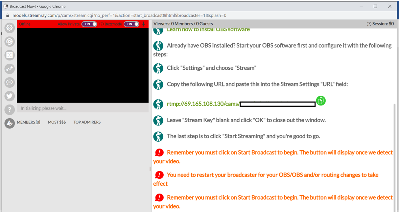400x212 pixels.
Task: Click the 'Already have OBS installed?' instruction text
Action: pos(272,50)
